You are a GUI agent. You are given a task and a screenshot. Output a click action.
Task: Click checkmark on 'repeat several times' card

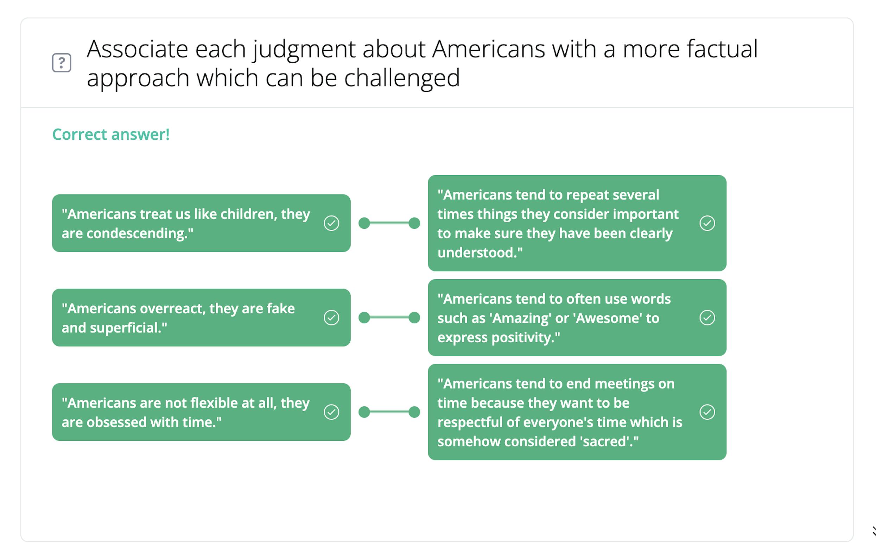click(x=707, y=223)
